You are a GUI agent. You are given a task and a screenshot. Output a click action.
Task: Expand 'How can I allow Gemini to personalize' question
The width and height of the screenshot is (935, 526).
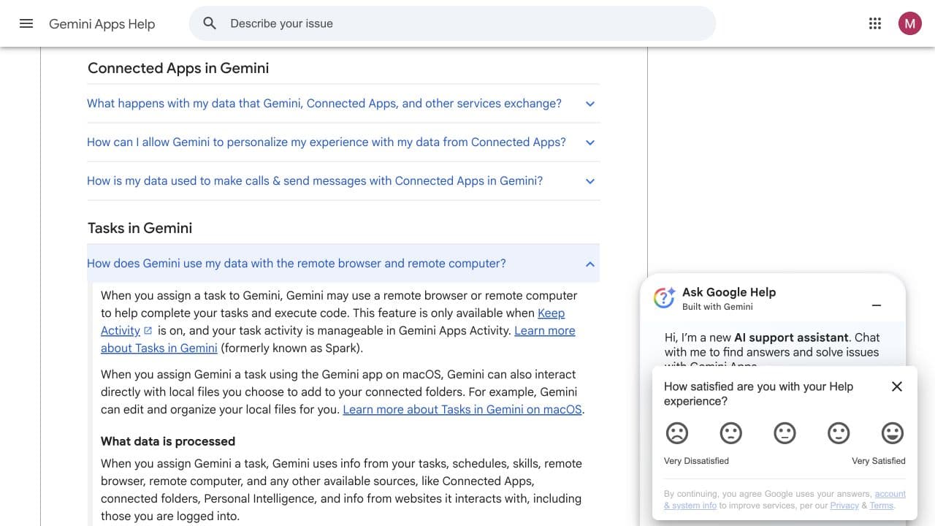(343, 142)
